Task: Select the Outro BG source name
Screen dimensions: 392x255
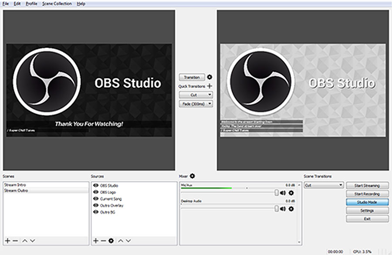Action: [108, 212]
